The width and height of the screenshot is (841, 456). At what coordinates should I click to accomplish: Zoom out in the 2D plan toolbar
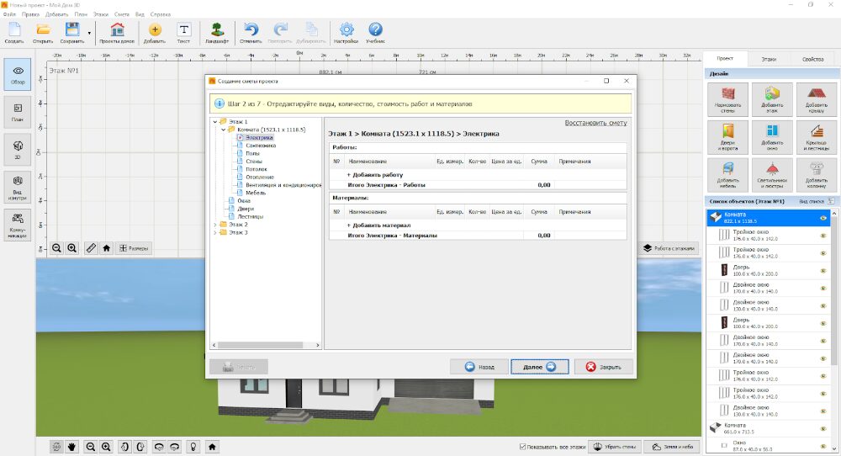[x=56, y=248]
